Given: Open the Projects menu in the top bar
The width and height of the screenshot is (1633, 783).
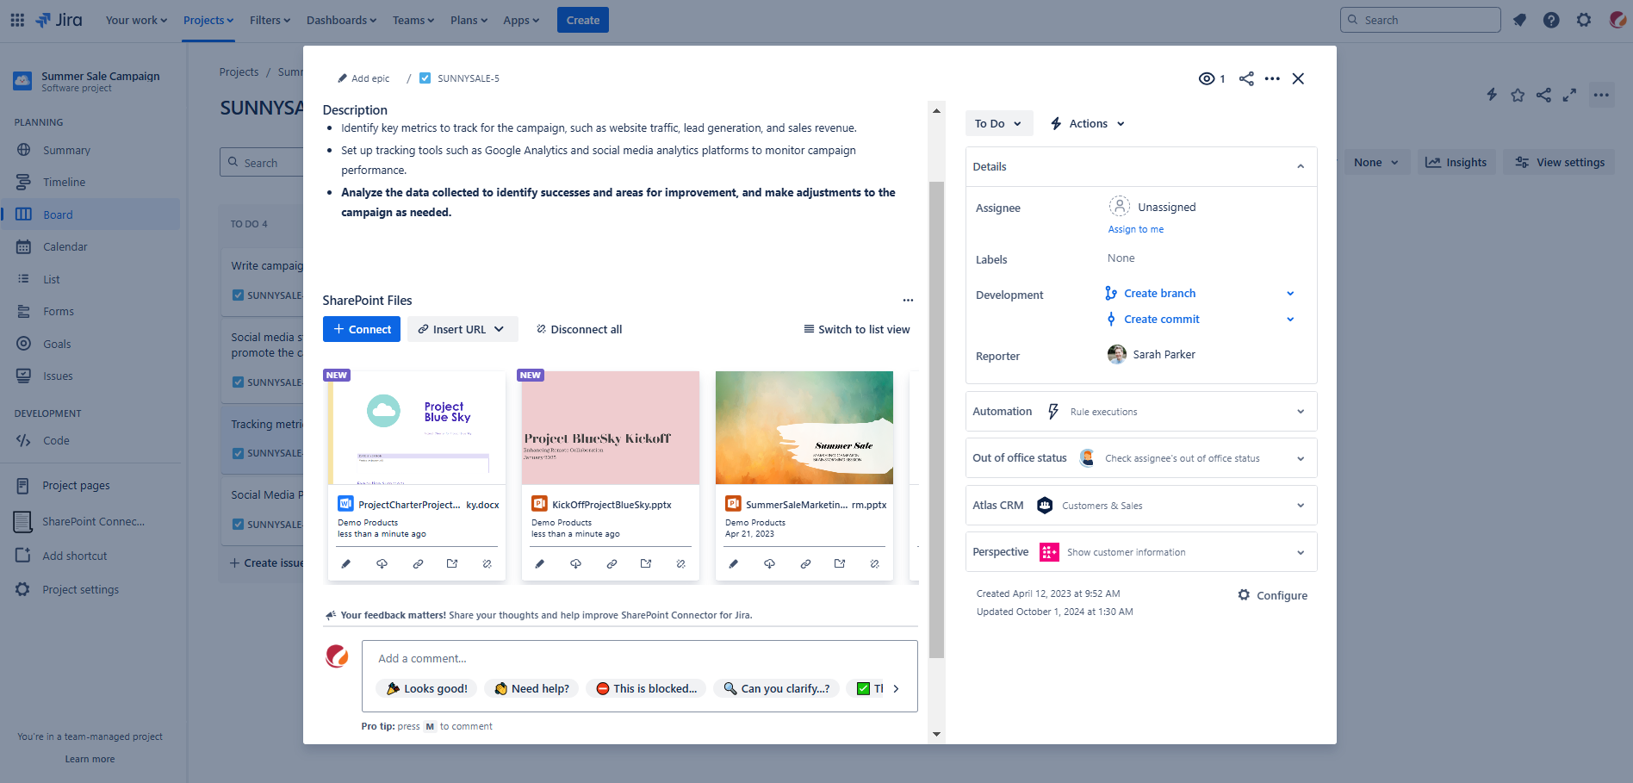Looking at the screenshot, I should 207,19.
